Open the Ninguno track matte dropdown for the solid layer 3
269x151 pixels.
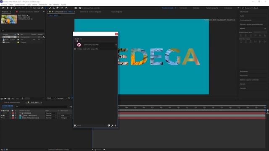[66, 118]
